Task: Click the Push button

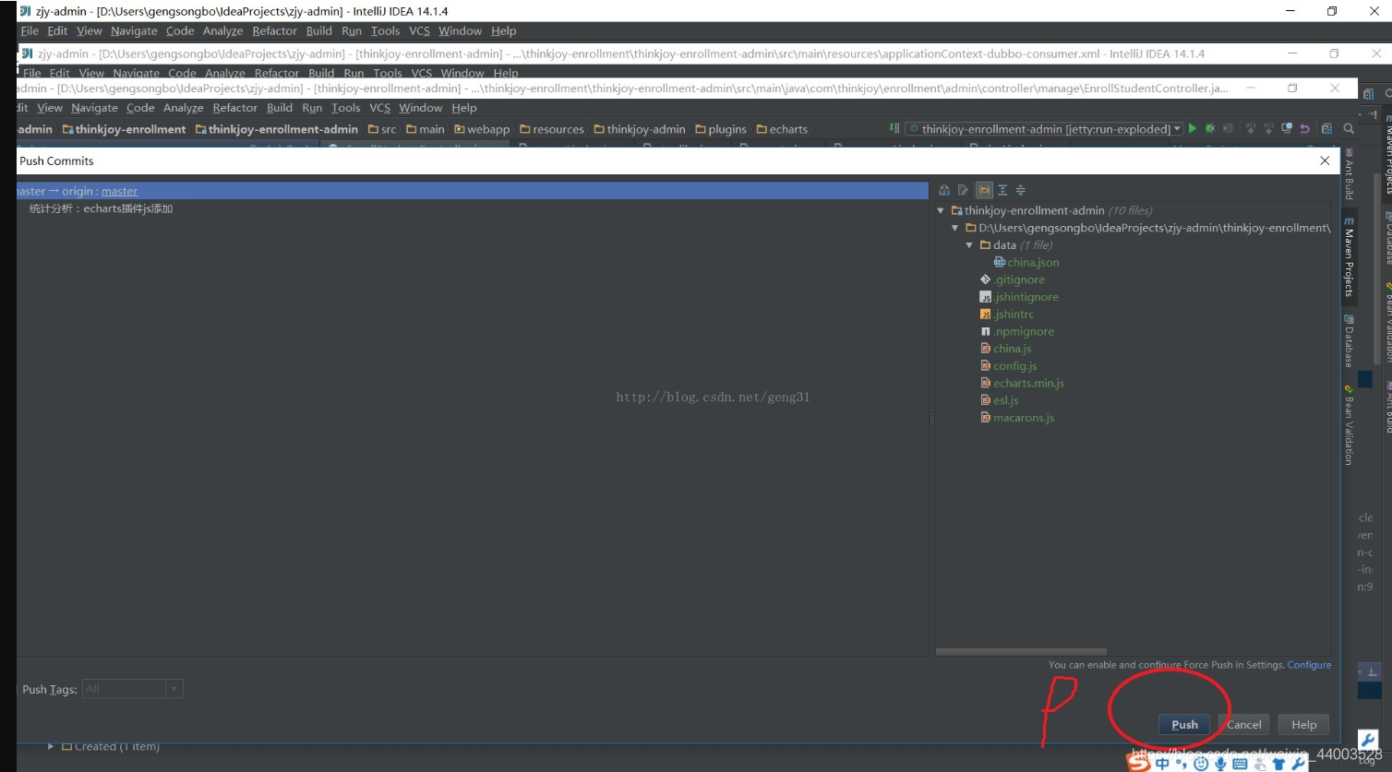Action: click(1184, 724)
